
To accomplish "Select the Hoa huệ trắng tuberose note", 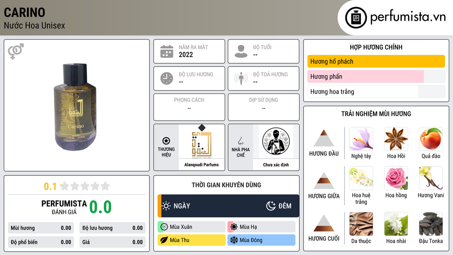I will pyautogui.click(x=361, y=178).
